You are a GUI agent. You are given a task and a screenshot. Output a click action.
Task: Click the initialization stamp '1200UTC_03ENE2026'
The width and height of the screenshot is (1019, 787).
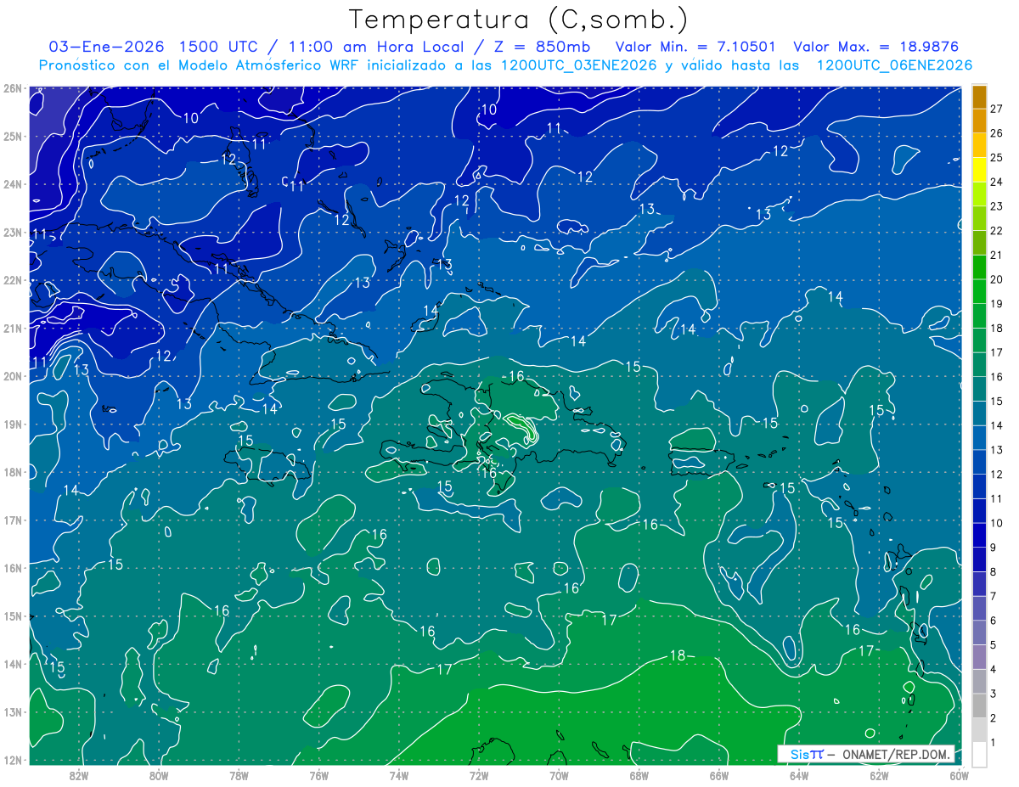pyautogui.click(x=579, y=65)
